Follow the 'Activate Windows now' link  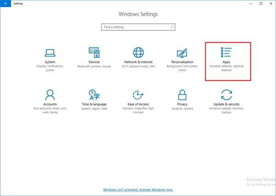[x=138, y=190]
